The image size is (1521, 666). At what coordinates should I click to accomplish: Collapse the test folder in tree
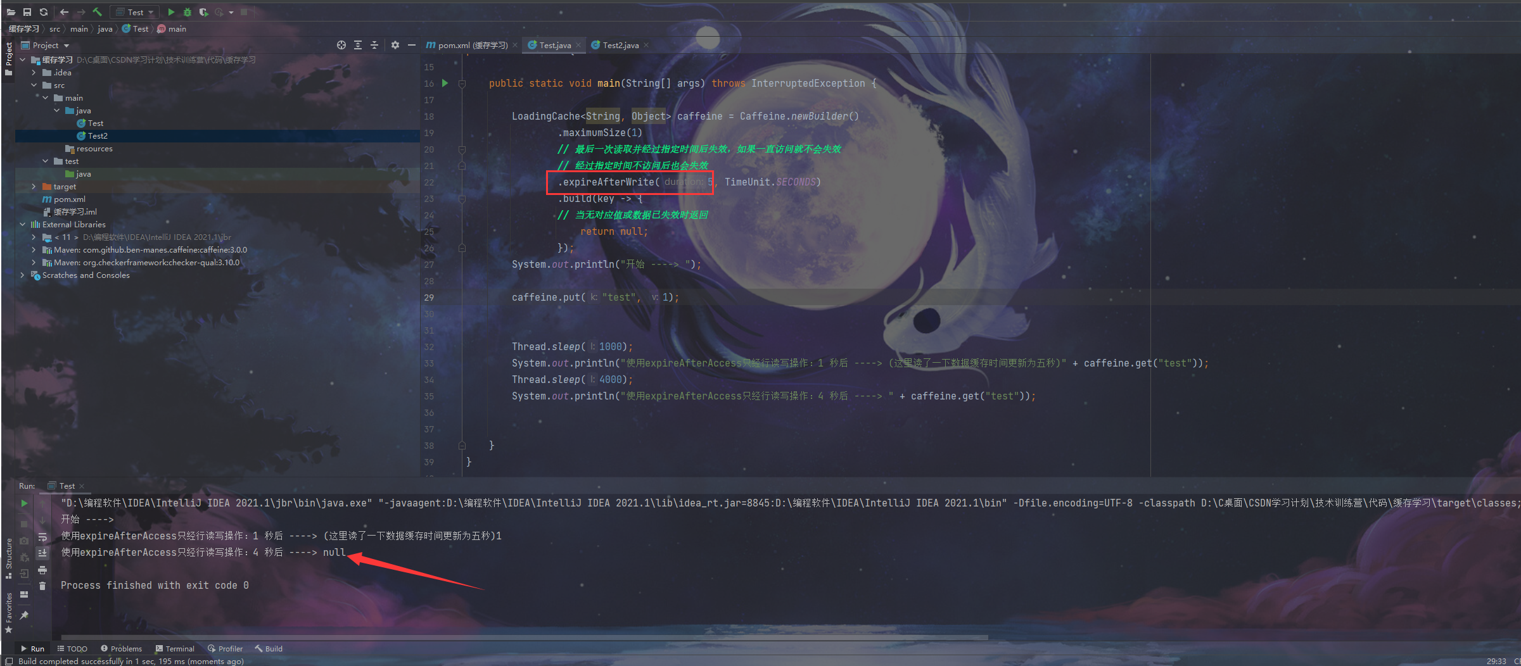pos(46,161)
